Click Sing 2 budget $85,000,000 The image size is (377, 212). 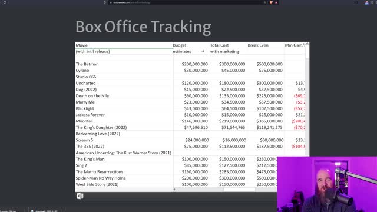[x=196, y=165]
